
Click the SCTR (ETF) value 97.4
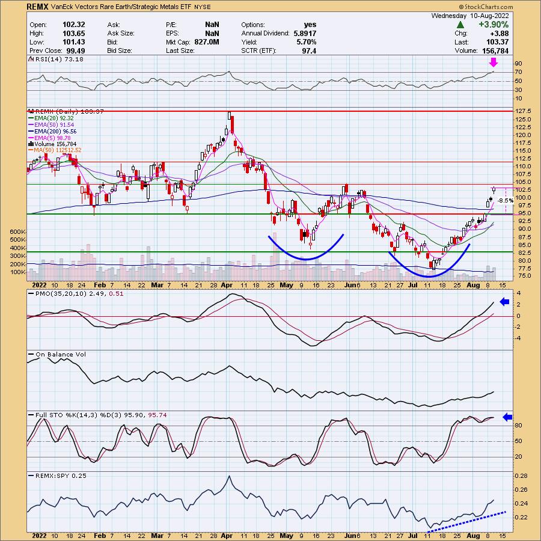point(309,50)
